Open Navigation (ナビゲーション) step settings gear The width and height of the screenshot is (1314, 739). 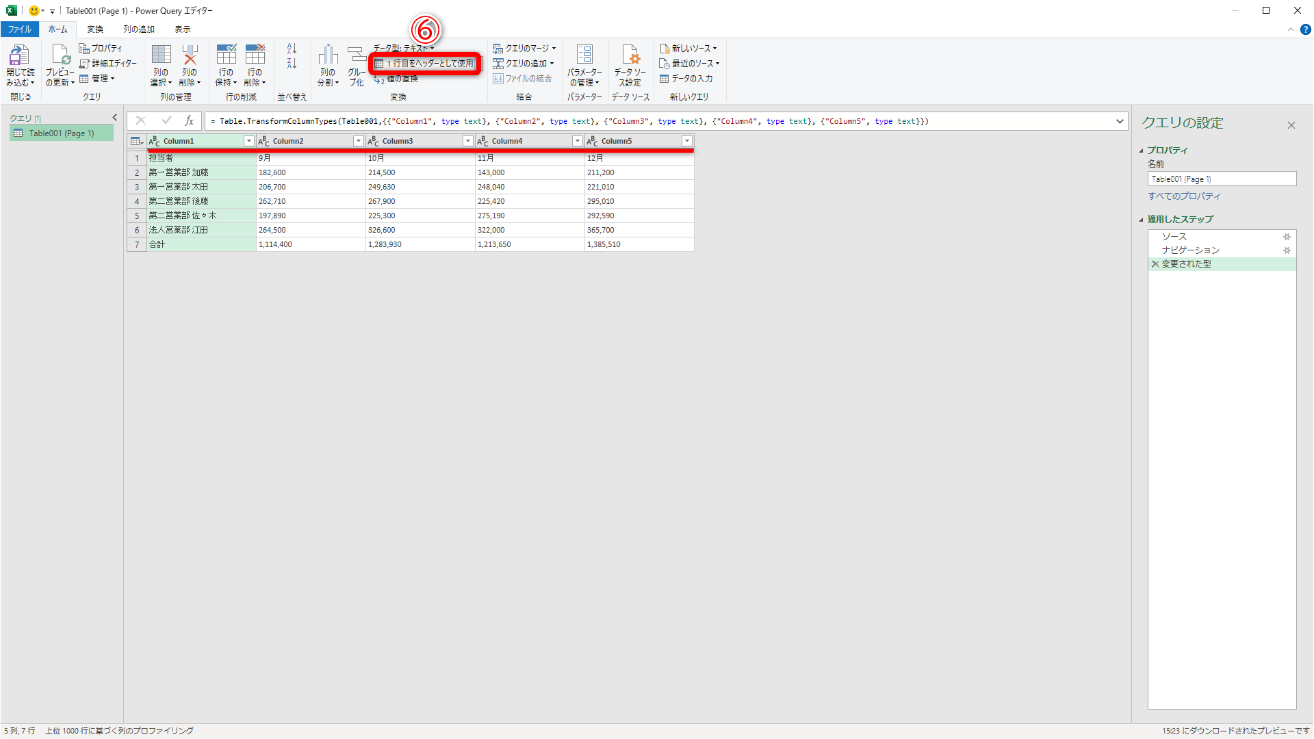1287,250
